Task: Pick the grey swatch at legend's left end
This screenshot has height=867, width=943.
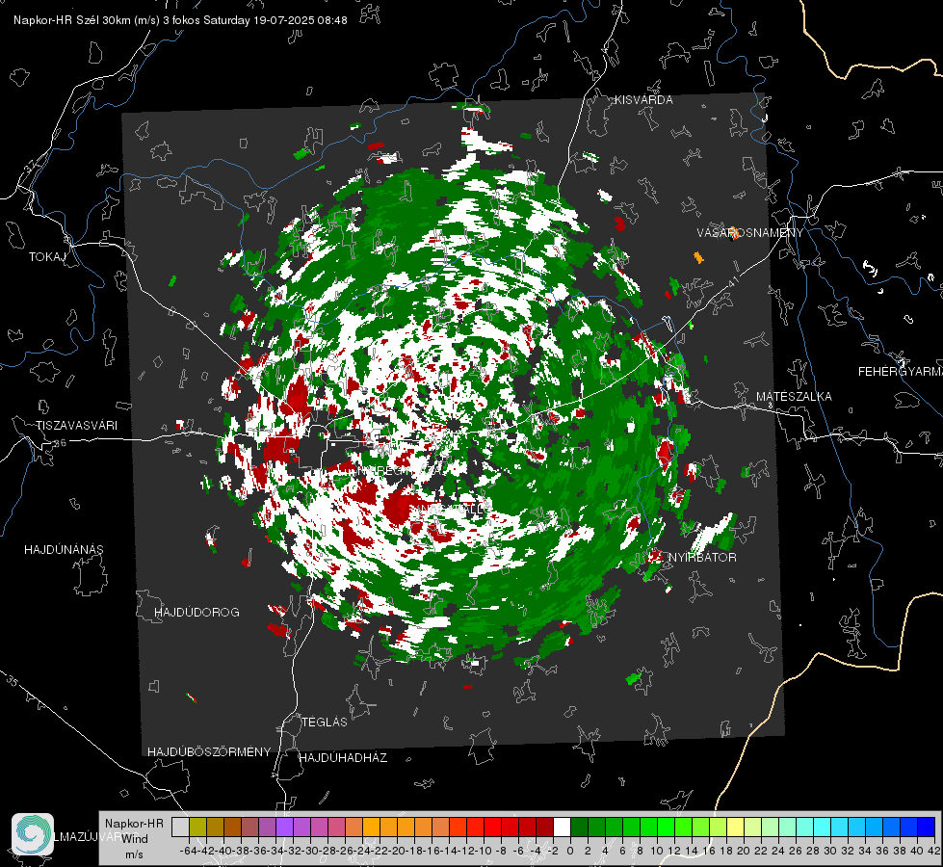Action: [x=180, y=827]
